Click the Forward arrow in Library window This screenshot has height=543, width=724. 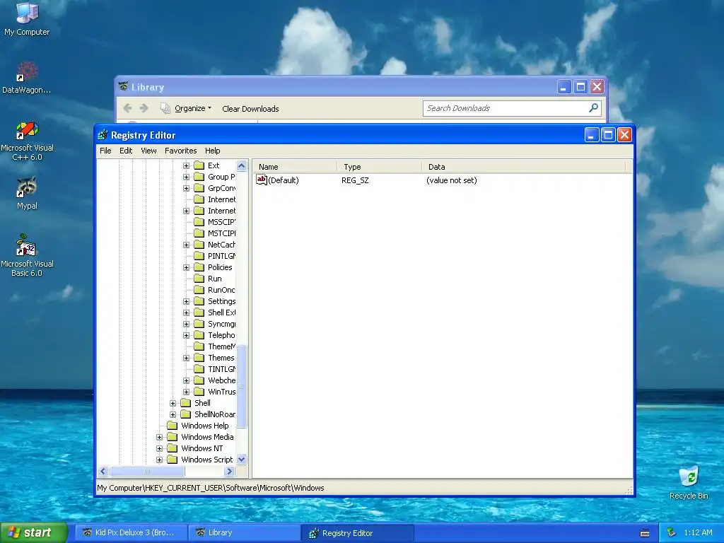(x=144, y=108)
